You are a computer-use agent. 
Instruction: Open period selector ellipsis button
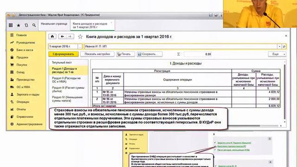pyautogui.click(x=80, y=46)
